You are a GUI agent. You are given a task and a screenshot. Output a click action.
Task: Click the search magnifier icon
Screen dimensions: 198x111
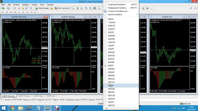coord(191,8)
